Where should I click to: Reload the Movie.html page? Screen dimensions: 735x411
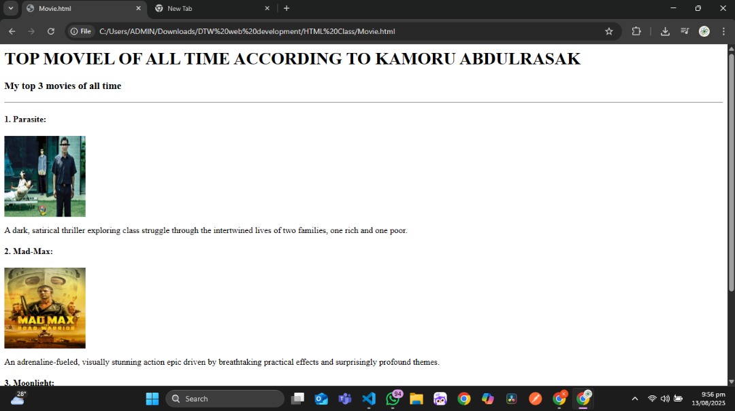click(x=50, y=31)
